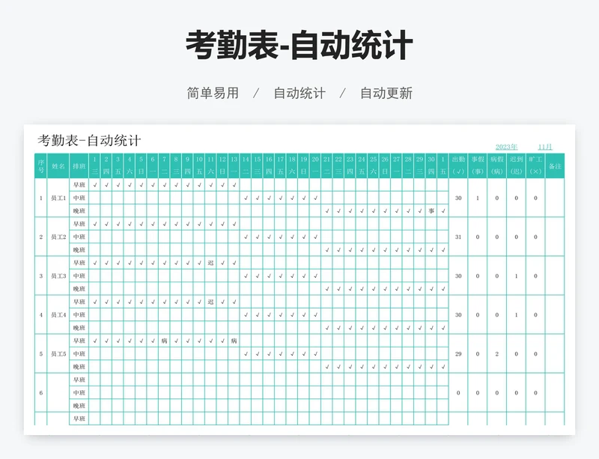Select the 事 cell in 员工1 晚班 row
The height and width of the screenshot is (459, 599).
point(431,211)
